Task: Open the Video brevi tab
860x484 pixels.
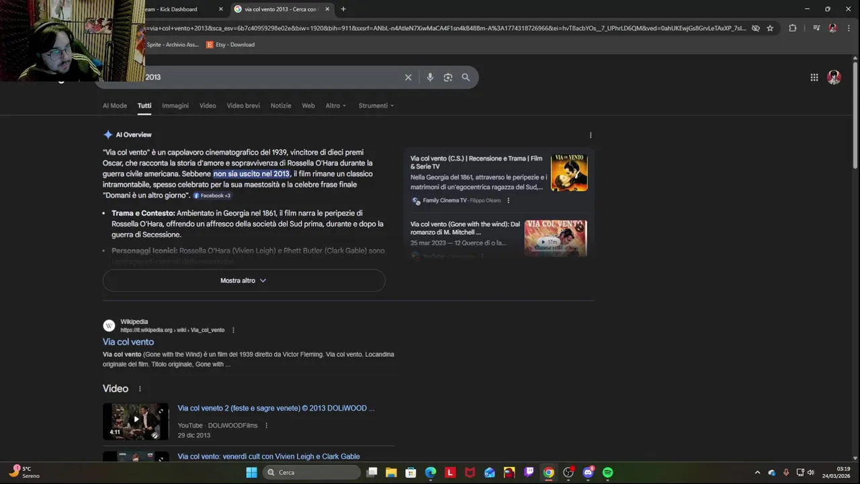Action: (243, 106)
